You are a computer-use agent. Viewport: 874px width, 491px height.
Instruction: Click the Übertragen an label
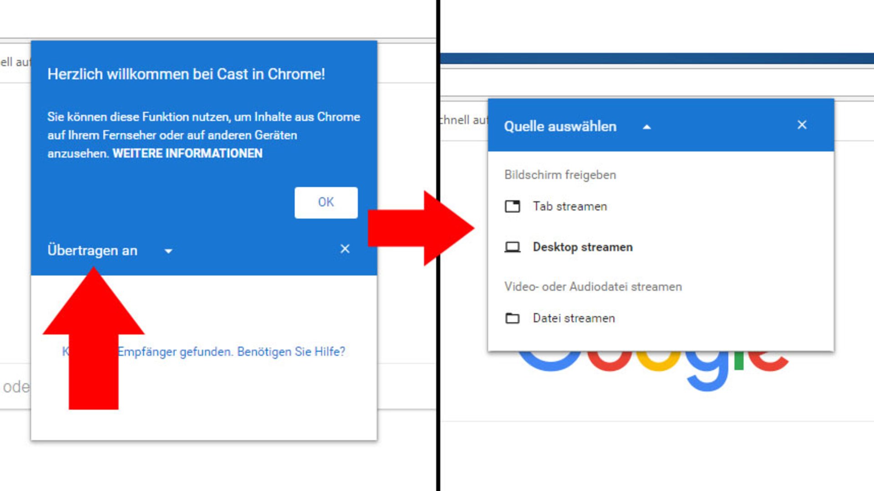tap(92, 251)
